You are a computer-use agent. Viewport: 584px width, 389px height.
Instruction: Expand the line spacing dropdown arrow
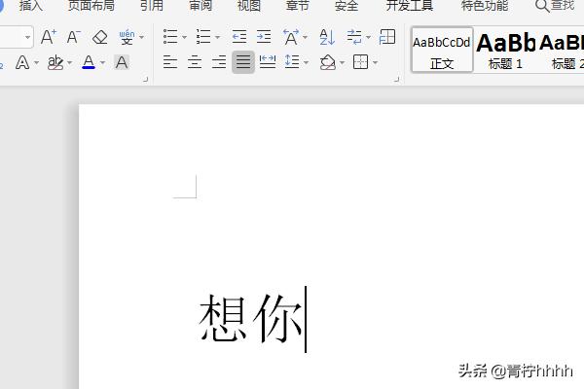pos(307,62)
